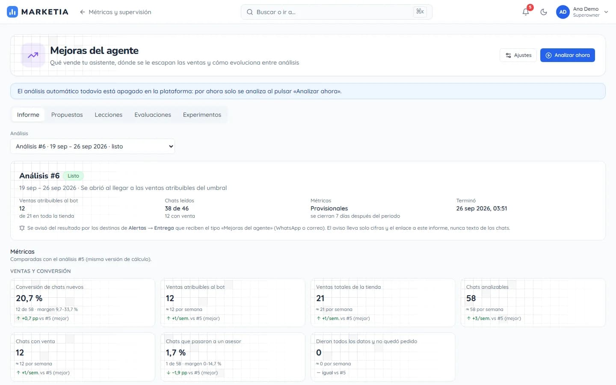Click the 38 de 46 chats leídos value
The width and height of the screenshot is (616, 385).
pos(177,208)
